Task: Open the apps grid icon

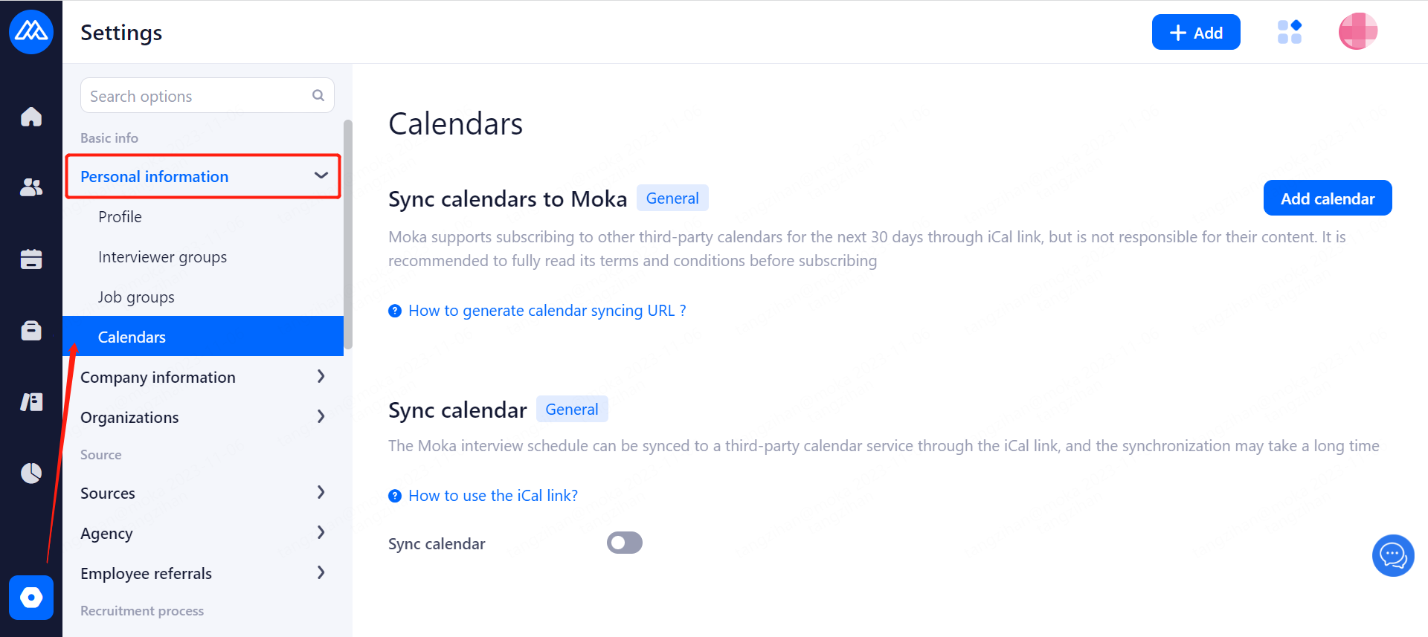Action: (1289, 32)
